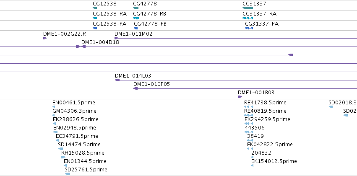Select the CG42778-RB transcript glyph
Image resolution: width=357 pixels, height=176 pixels.
click(136, 18)
